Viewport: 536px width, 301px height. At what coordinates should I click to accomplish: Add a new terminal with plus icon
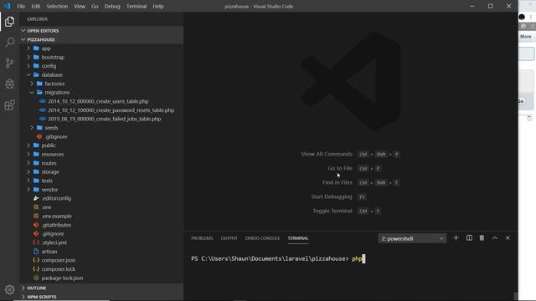click(x=456, y=237)
